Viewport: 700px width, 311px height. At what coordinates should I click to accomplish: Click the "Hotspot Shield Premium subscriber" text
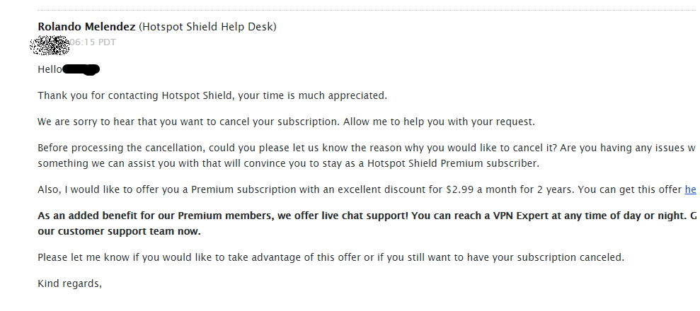tap(453, 163)
